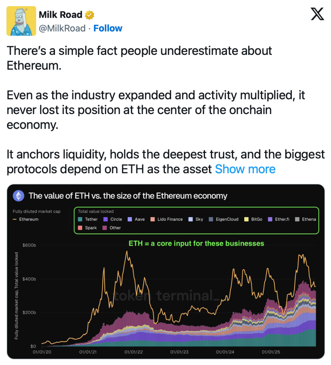This screenshot has height=365, width=331.
Task: Toggle the Tether legend swatch
Action: point(80,219)
